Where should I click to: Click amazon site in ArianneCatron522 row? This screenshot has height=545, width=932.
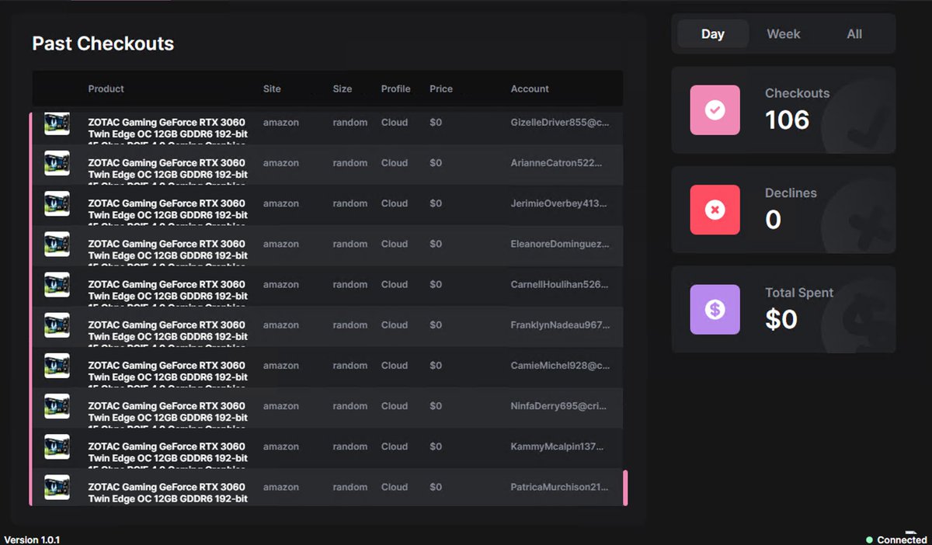[x=281, y=163]
